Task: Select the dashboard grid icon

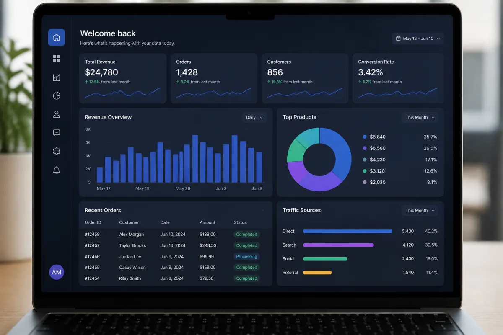Action: (57, 59)
